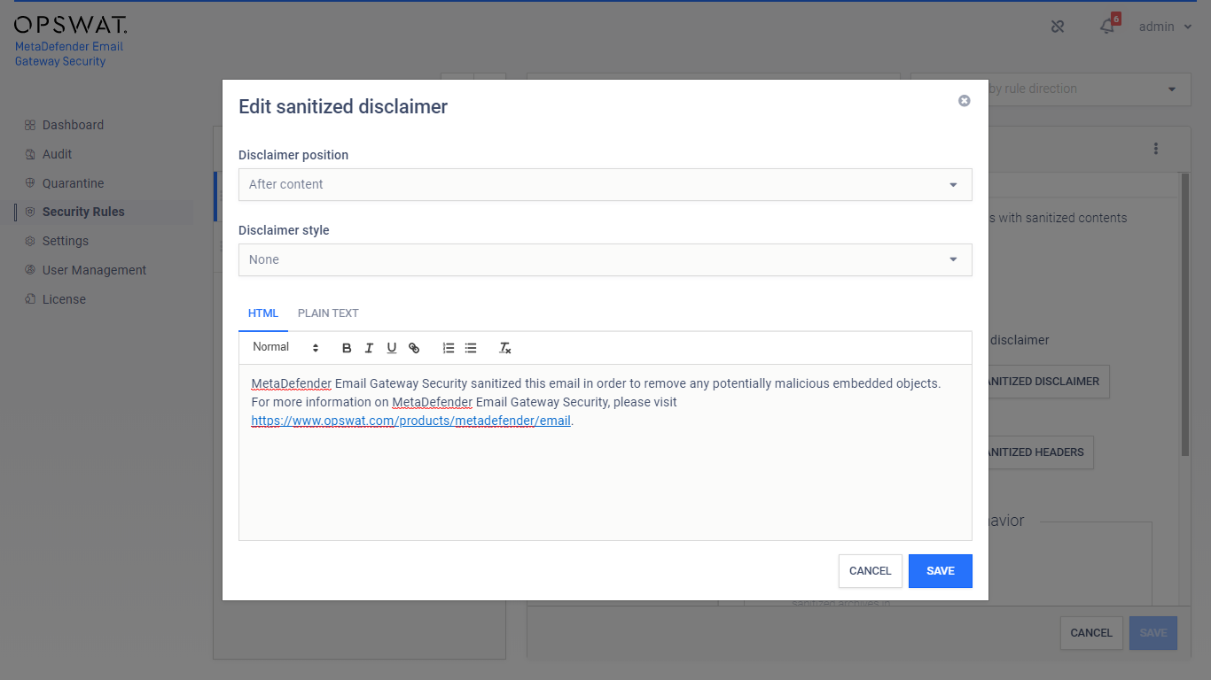Viewport: 1211px width, 680px height.
Task: Open the Disclaimer position dropdown
Action: pos(605,184)
